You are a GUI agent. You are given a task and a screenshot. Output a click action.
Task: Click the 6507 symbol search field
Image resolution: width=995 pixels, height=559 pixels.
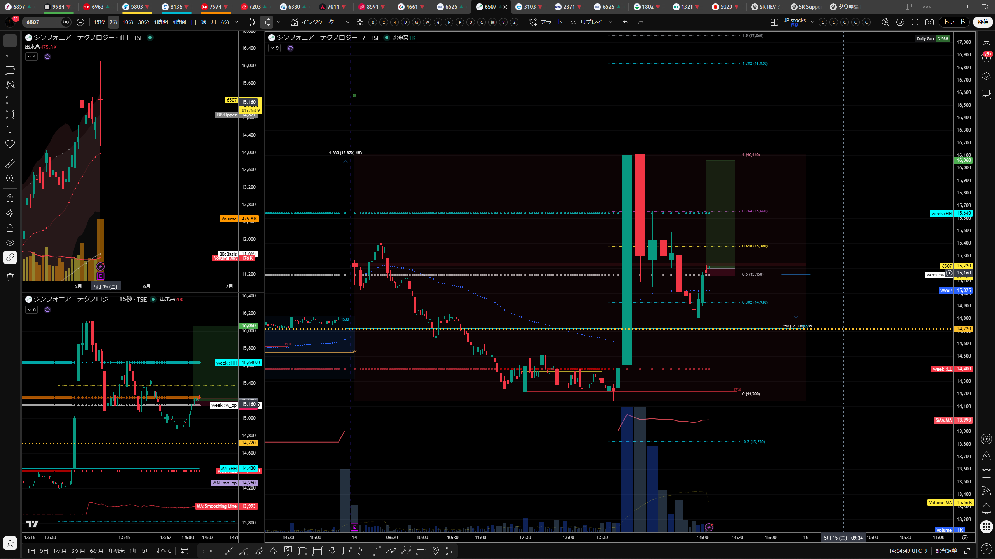pyautogui.click(x=43, y=22)
